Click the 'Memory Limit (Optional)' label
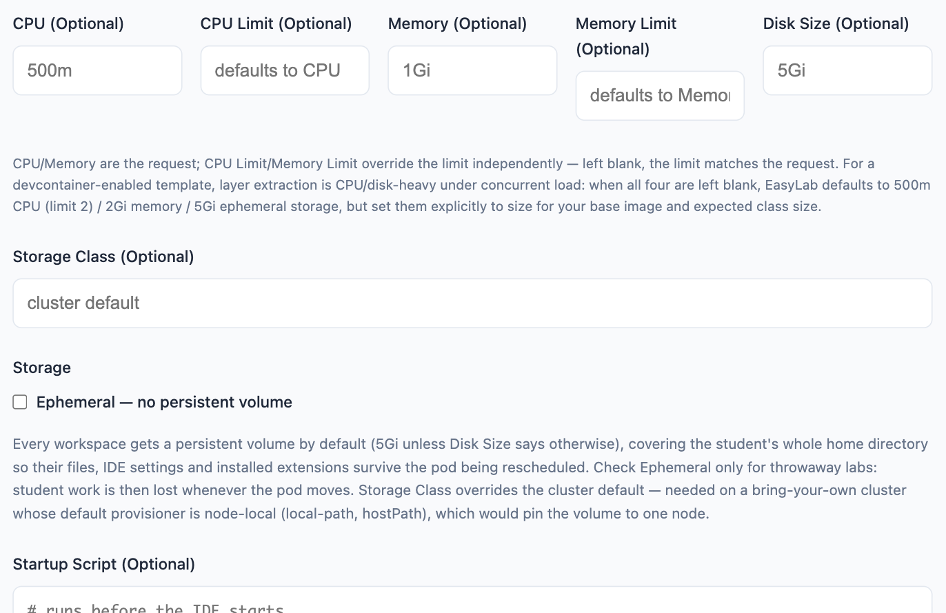 [x=626, y=36]
